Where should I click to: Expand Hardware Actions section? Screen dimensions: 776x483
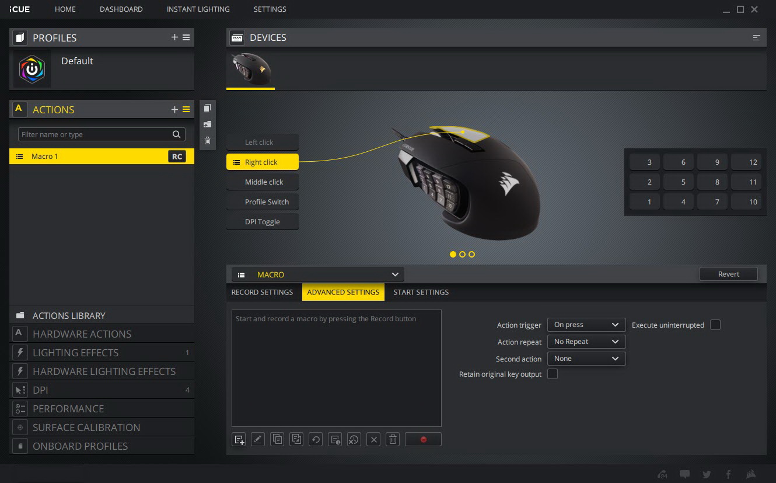pyautogui.click(x=102, y=334)
